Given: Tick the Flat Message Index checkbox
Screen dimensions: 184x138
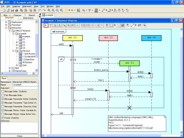Looking at the screenshot, I should (x=3, y=95).
